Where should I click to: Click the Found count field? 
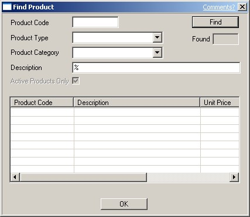click(225, 39)
